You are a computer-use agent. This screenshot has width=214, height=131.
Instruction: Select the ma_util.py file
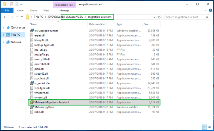pyautogui.click(x=41, y=49)
